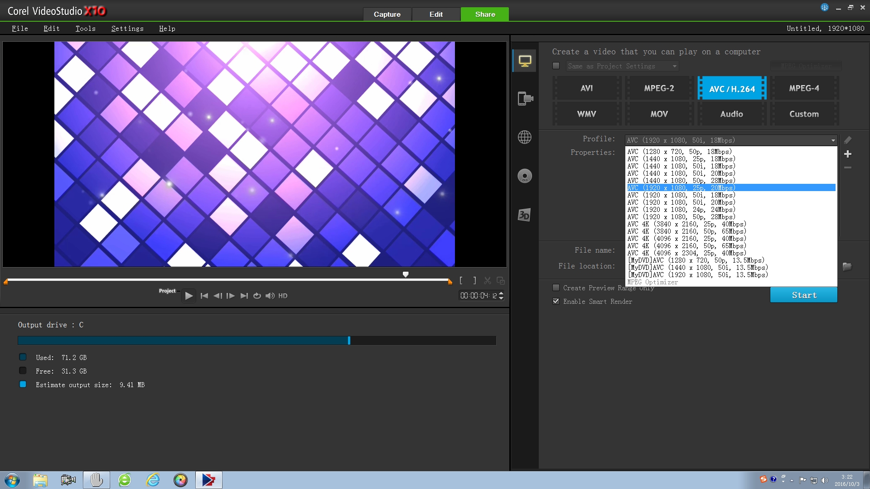This screenshot has width=870, height=489.
Task: Click the enlarge preview window icon
Action: coord(501,281)
